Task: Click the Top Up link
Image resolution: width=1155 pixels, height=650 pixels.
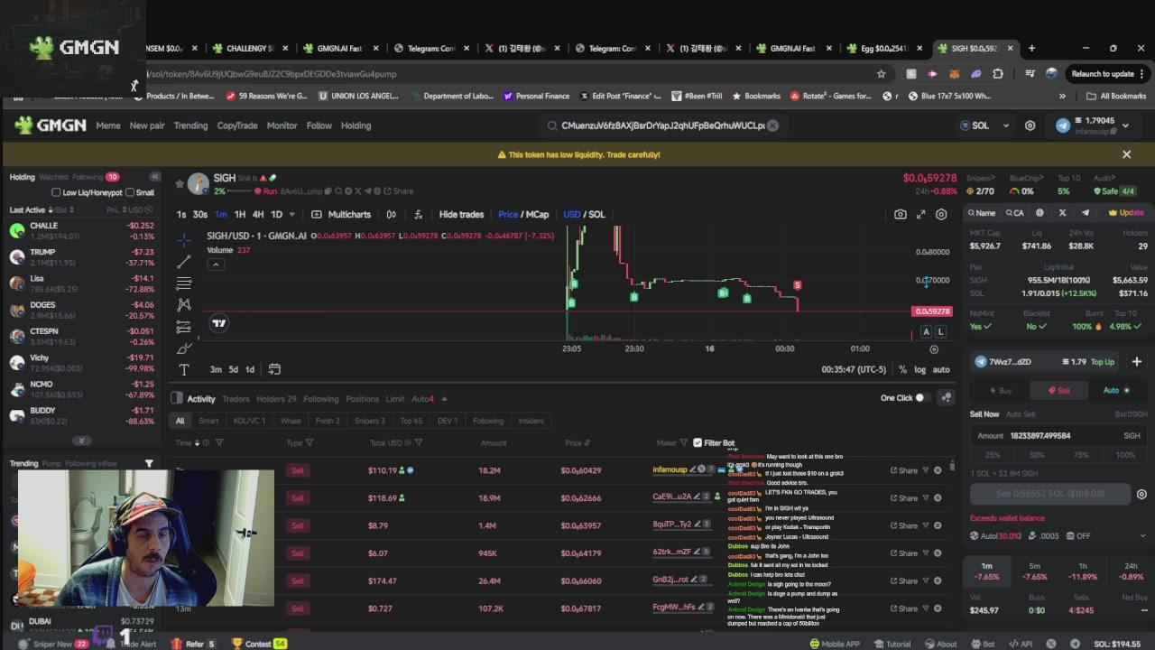Action: click(x=1103, y=362)
